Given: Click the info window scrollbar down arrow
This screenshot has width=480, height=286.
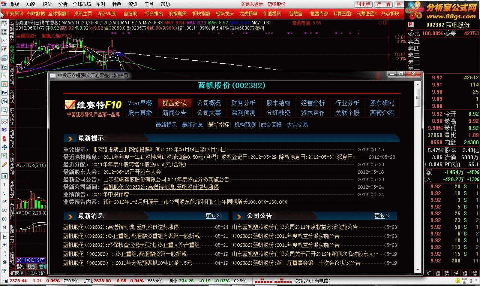Looking at the screenshot, I should point(417,269).
